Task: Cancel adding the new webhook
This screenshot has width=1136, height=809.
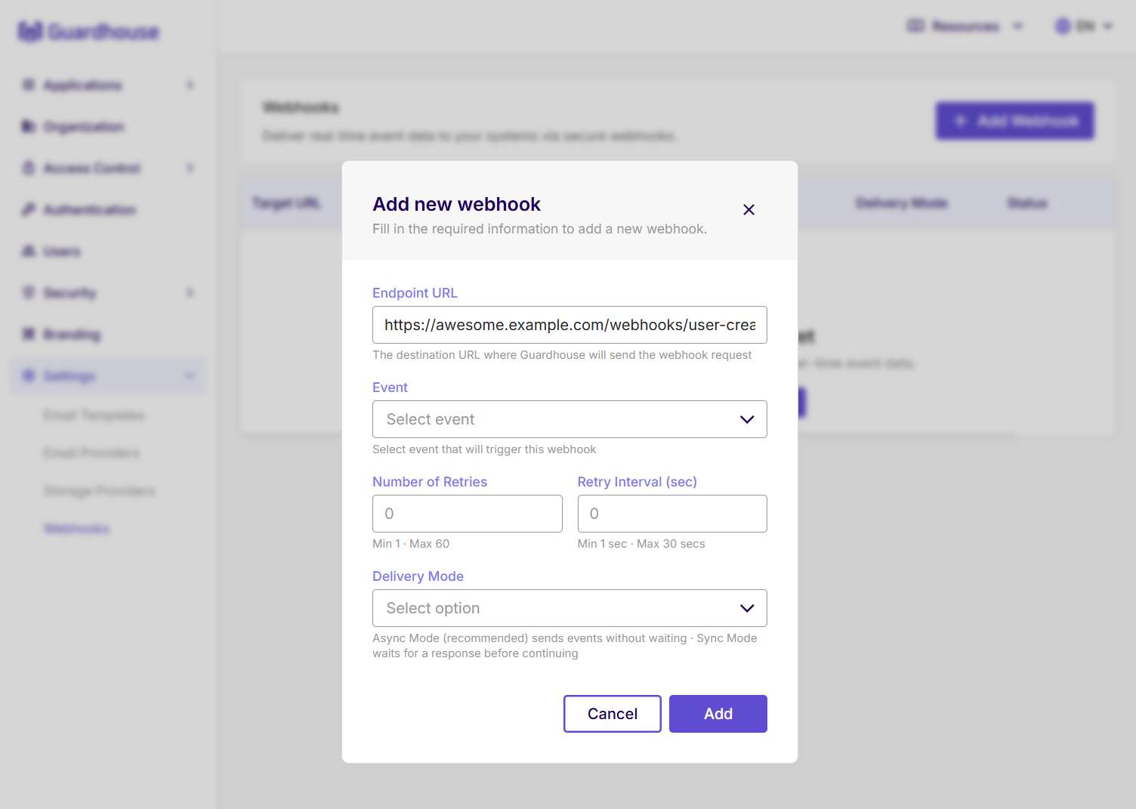Action: click(x=612, y=713)
